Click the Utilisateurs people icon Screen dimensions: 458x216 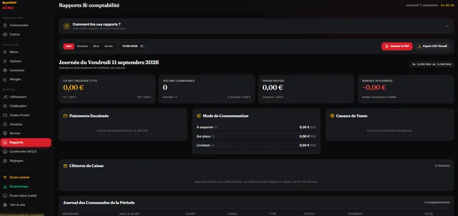click(x=5, y=97)
